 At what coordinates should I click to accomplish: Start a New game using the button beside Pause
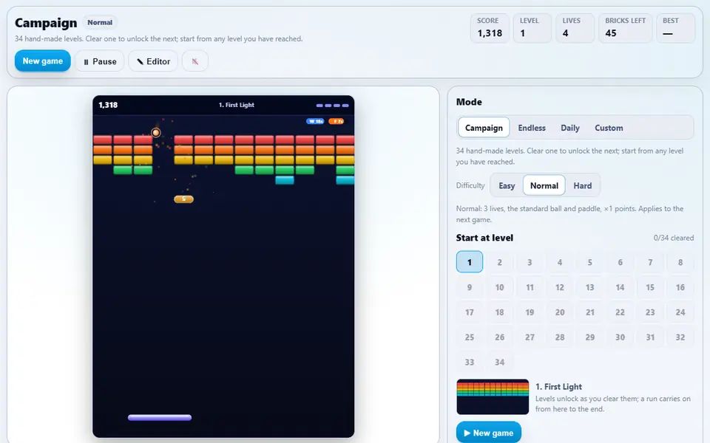pyautogui.click(x=43, y=61)
